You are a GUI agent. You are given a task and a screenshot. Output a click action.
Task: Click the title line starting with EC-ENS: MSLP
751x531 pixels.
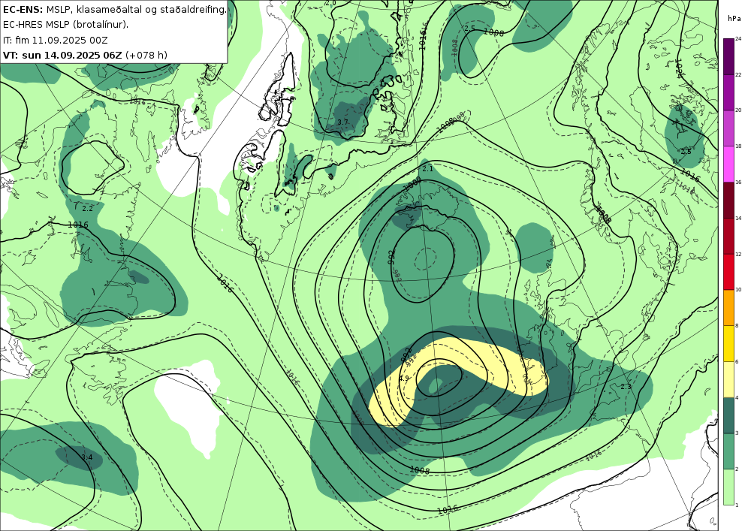(114, 9)
